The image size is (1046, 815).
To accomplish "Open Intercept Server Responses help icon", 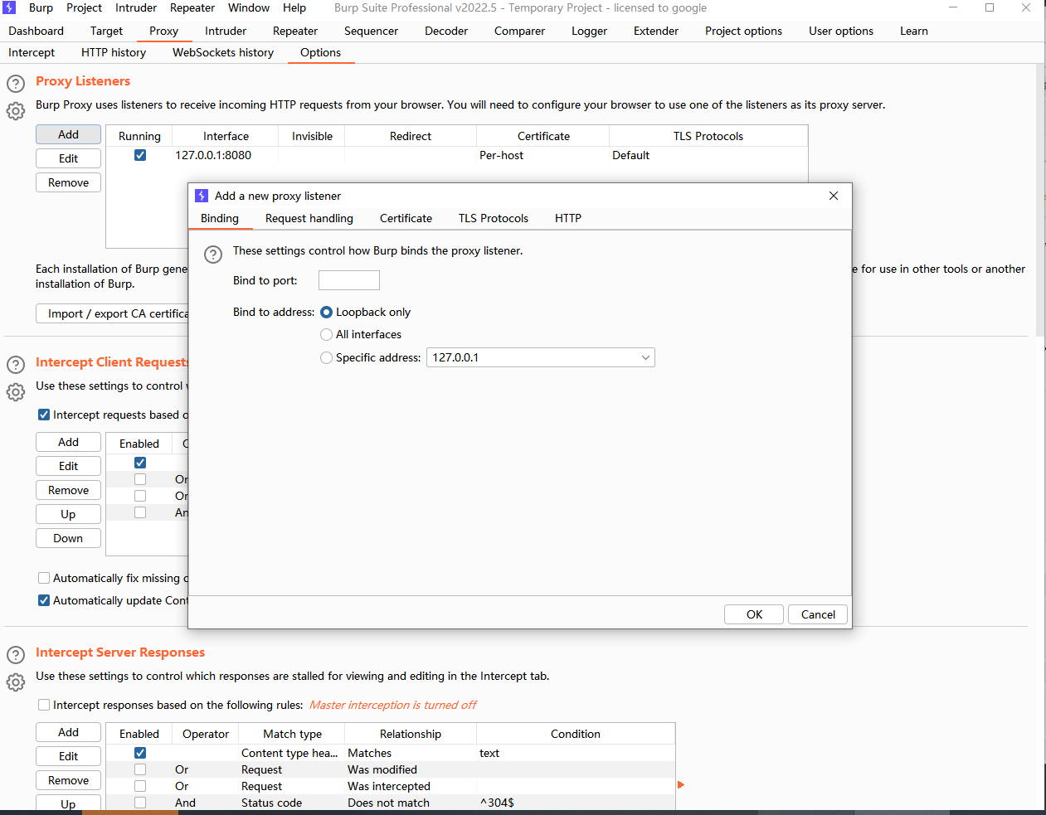I will click(16, 655).
